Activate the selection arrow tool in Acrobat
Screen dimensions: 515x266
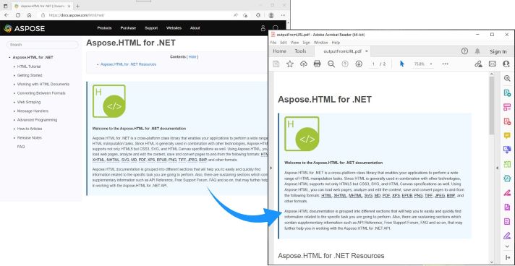click(x=402, y=64)
